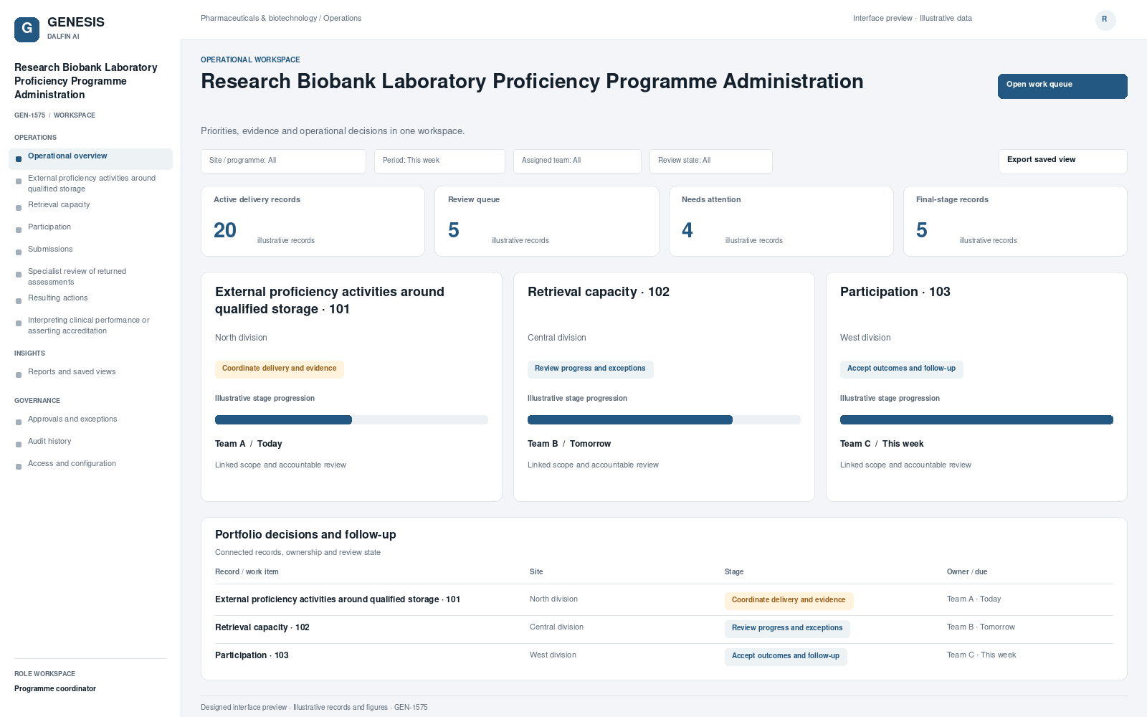This screenshot has height=717, width=1147.
Task: Open the Assigned team filter dropdown
Action: click(x=577, y=161)
